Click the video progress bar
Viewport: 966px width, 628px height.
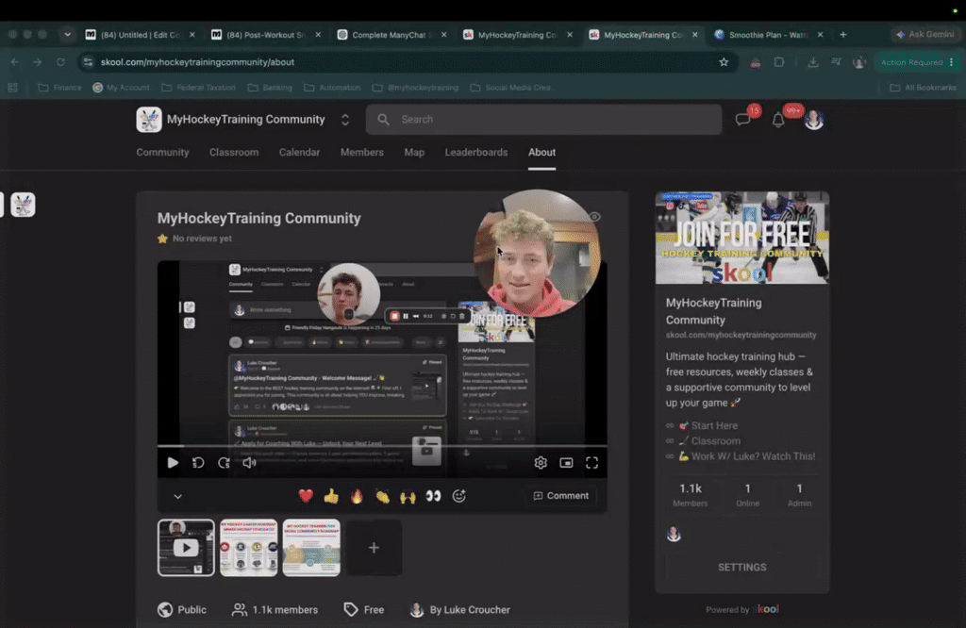click(382, 445)
